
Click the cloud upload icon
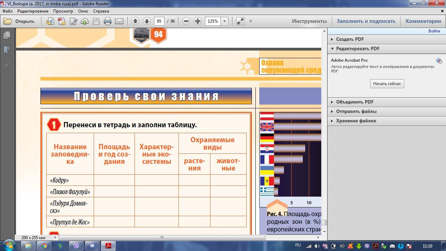point(85,21)
